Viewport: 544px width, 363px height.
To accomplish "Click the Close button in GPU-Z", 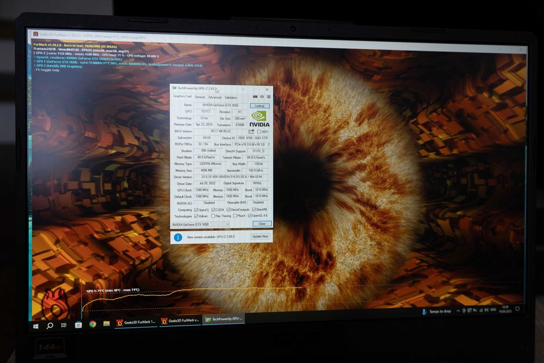I will [x=262, y=224].
